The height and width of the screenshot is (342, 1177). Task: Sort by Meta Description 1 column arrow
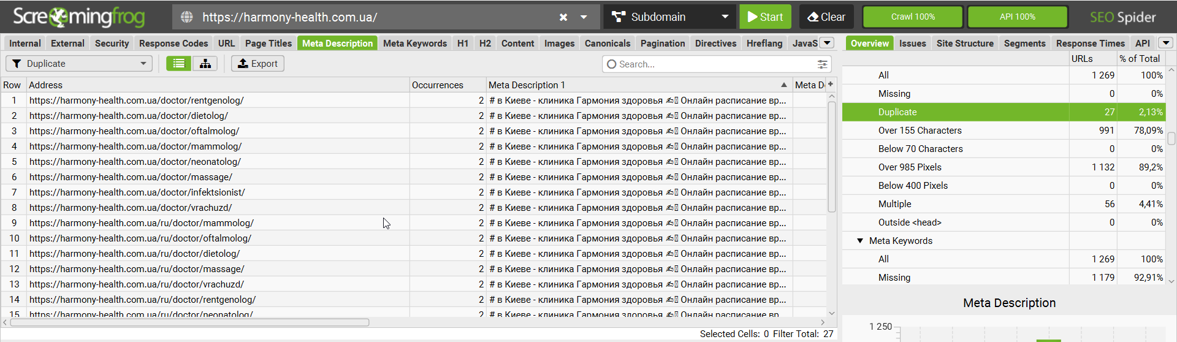click(x=784, y=85)
